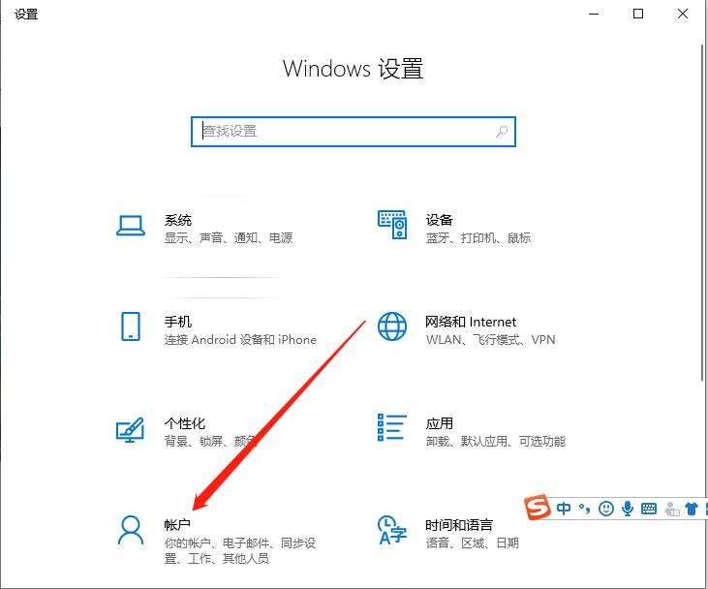This screenshot has width=708, height=589.
Task: Click the search magnifier icon
Action: click(x=502, y=132)
